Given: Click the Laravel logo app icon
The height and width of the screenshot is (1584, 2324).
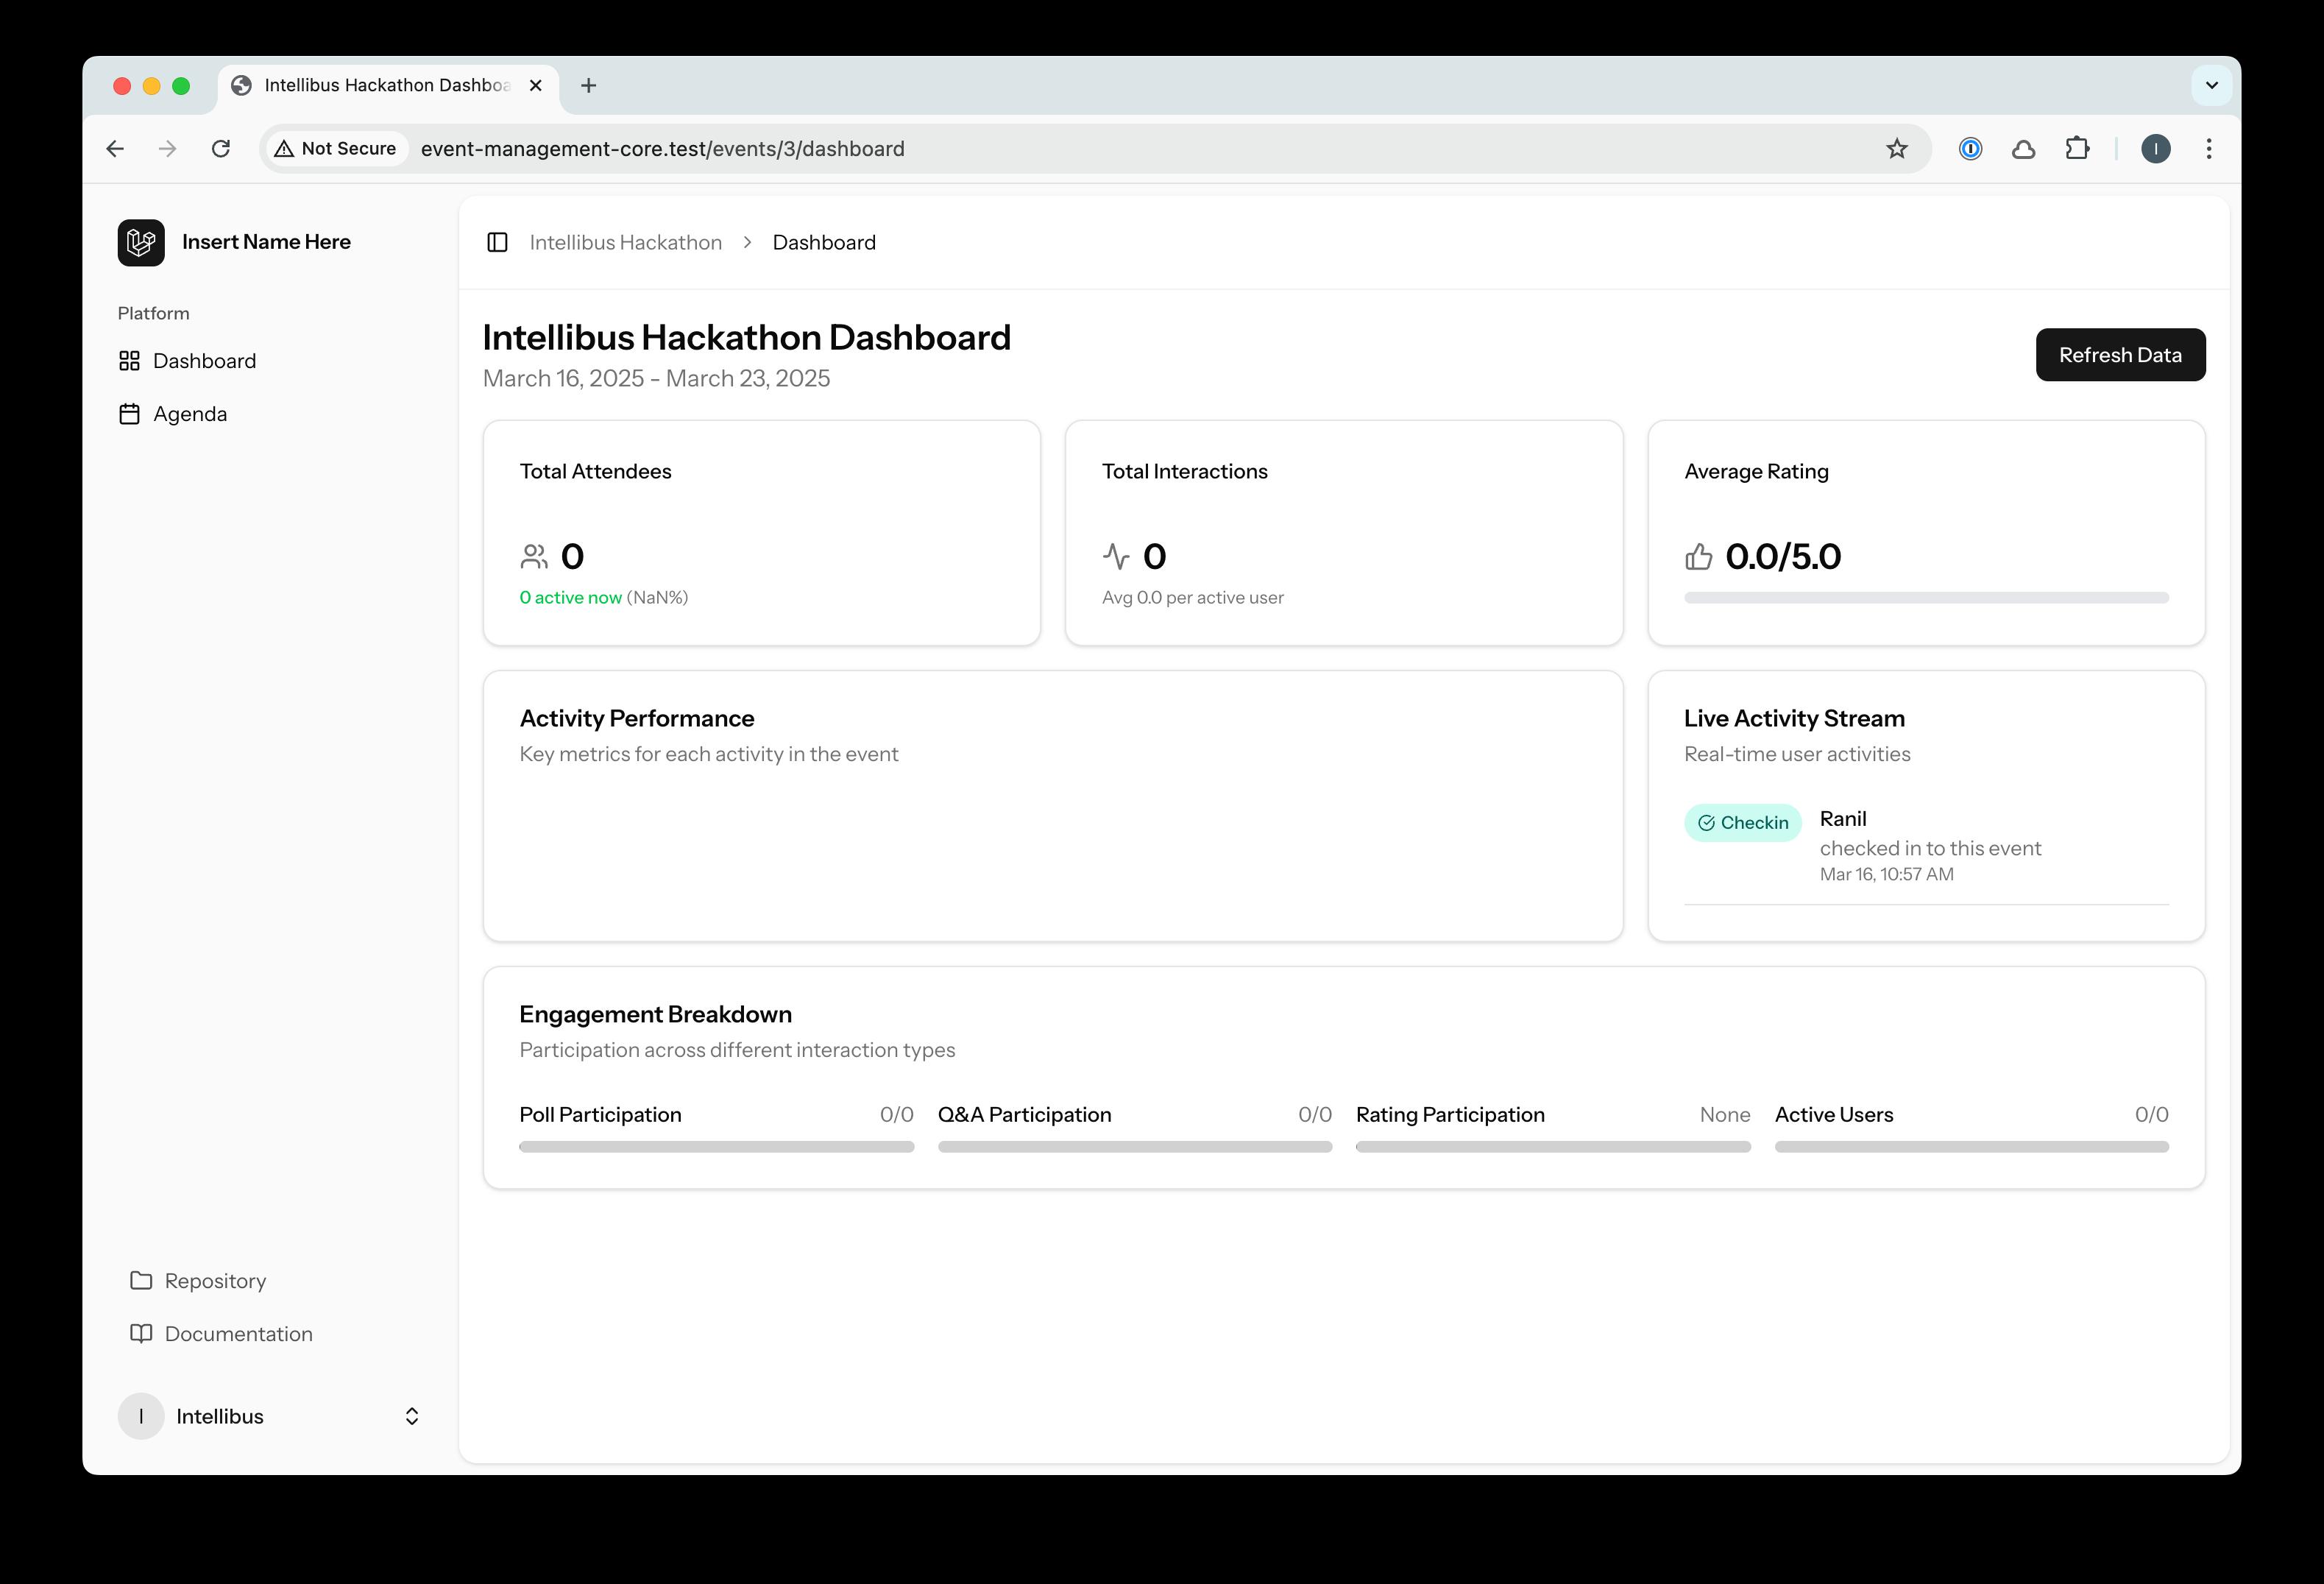Looking at the screenshot, I should point(141,243).
